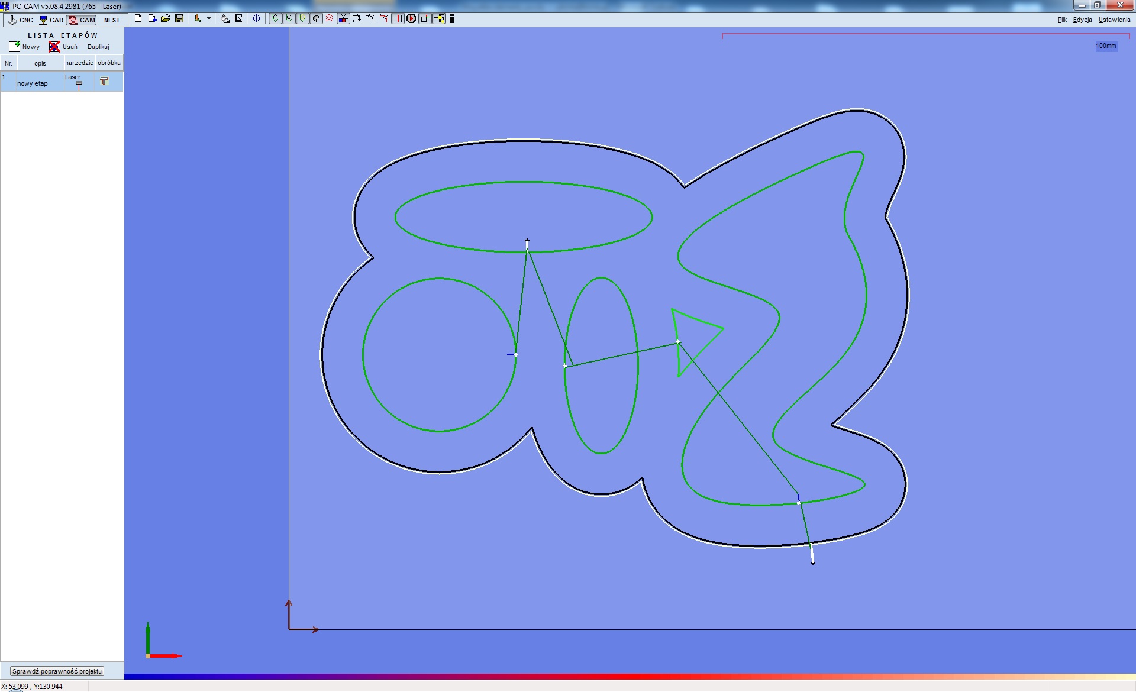Toggle the third green-yellow contour button
1136x692 pixels.
(302, 18)
